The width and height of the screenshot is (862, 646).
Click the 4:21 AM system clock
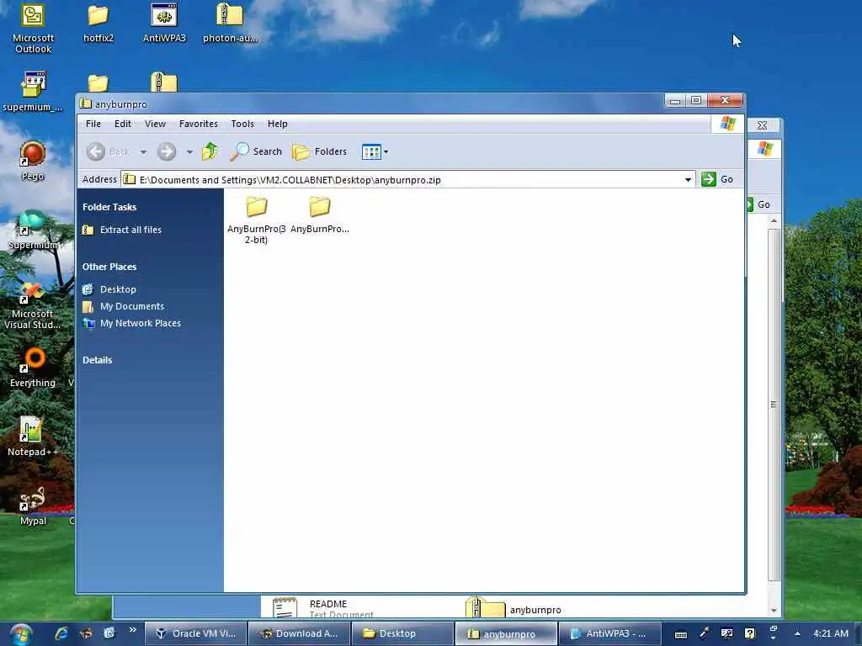(x=831, y=633)
